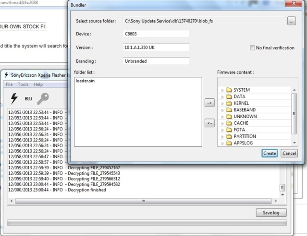Screen dimensions: 307x236
Task: Click the APPSLOG folder icon
Action: point(229,143)
